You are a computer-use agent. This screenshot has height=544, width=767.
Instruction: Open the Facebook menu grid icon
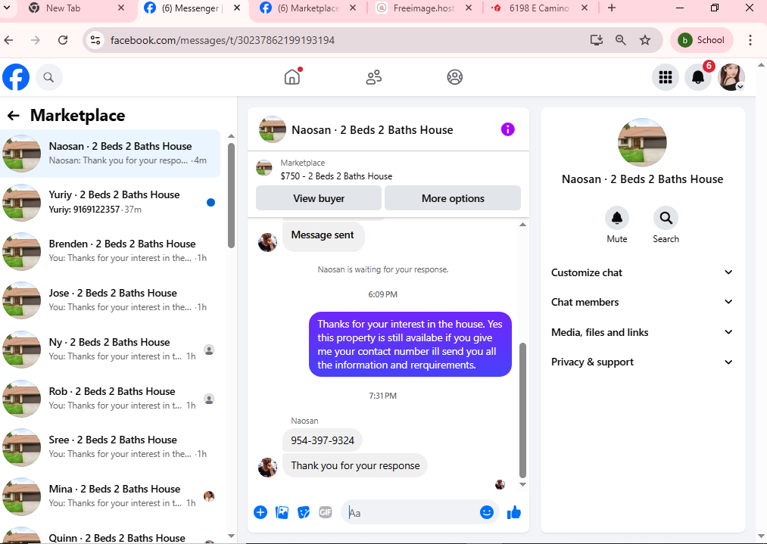pyautogui.click(x=666, y=77)
